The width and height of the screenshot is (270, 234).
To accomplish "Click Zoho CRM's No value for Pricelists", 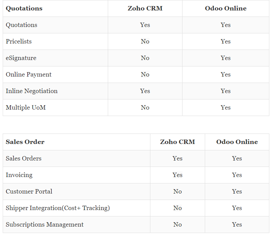I will click(145, 41).
